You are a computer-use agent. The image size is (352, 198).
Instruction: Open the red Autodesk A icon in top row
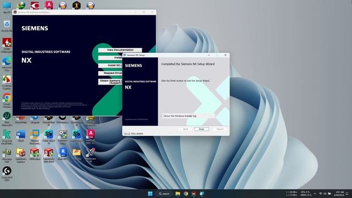(49, 5)
